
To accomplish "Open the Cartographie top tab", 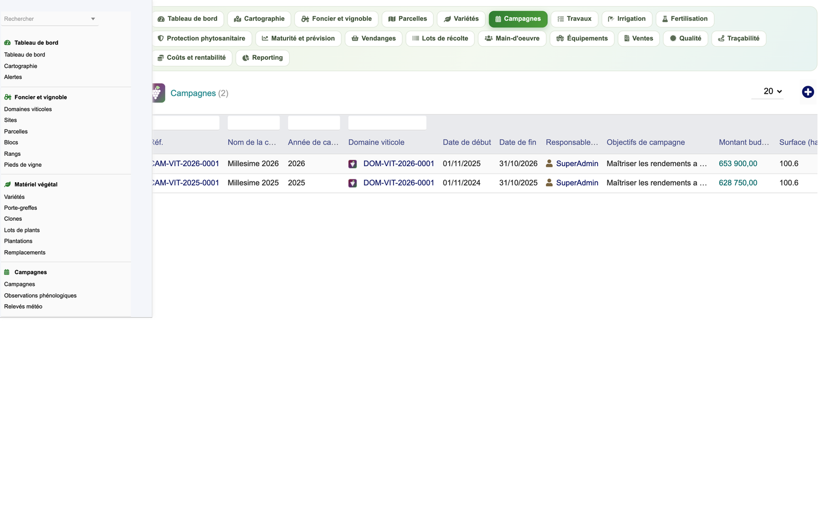I will 259,19.
